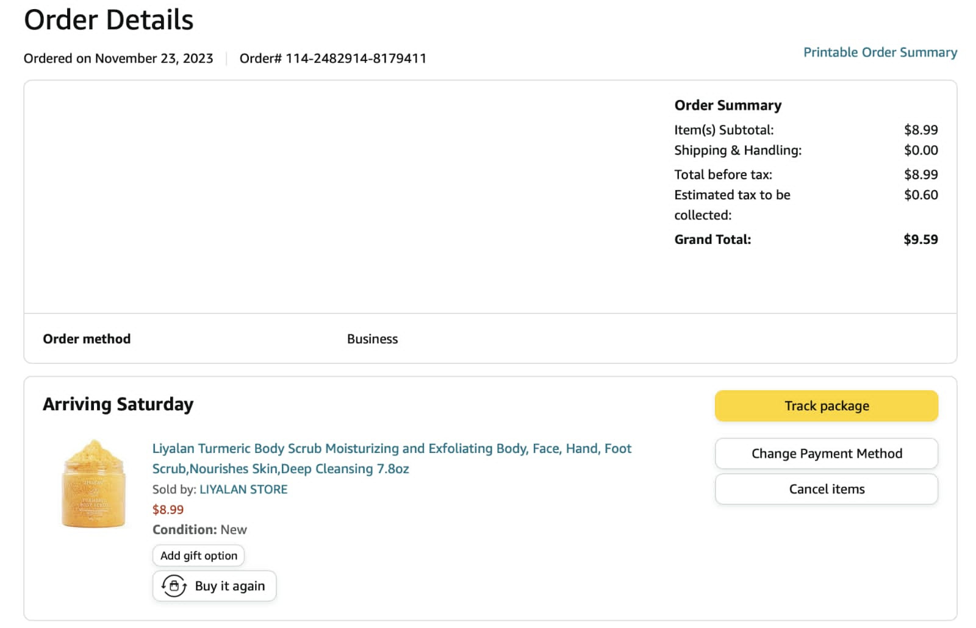Viewport: 976px width, 628px height.
Task: Open the Liyalan Turmeric Body Scrub product link
Action: (x=392, y=459)
